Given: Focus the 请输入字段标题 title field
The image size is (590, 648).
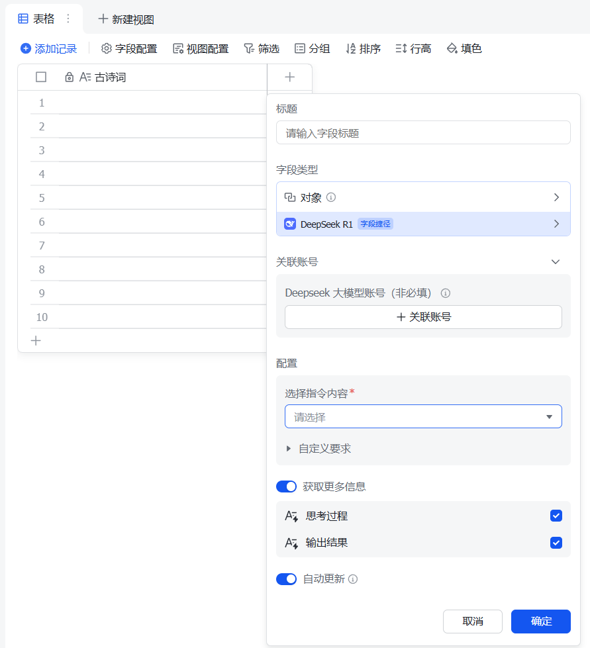Looking at the screenshot, I should click(423, 132).
